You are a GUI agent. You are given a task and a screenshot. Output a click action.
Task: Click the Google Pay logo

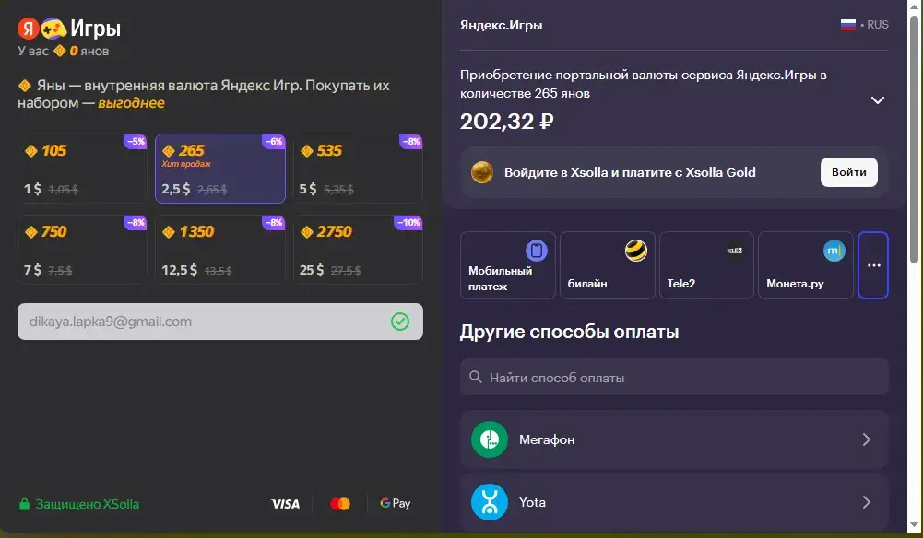[395, 503]
